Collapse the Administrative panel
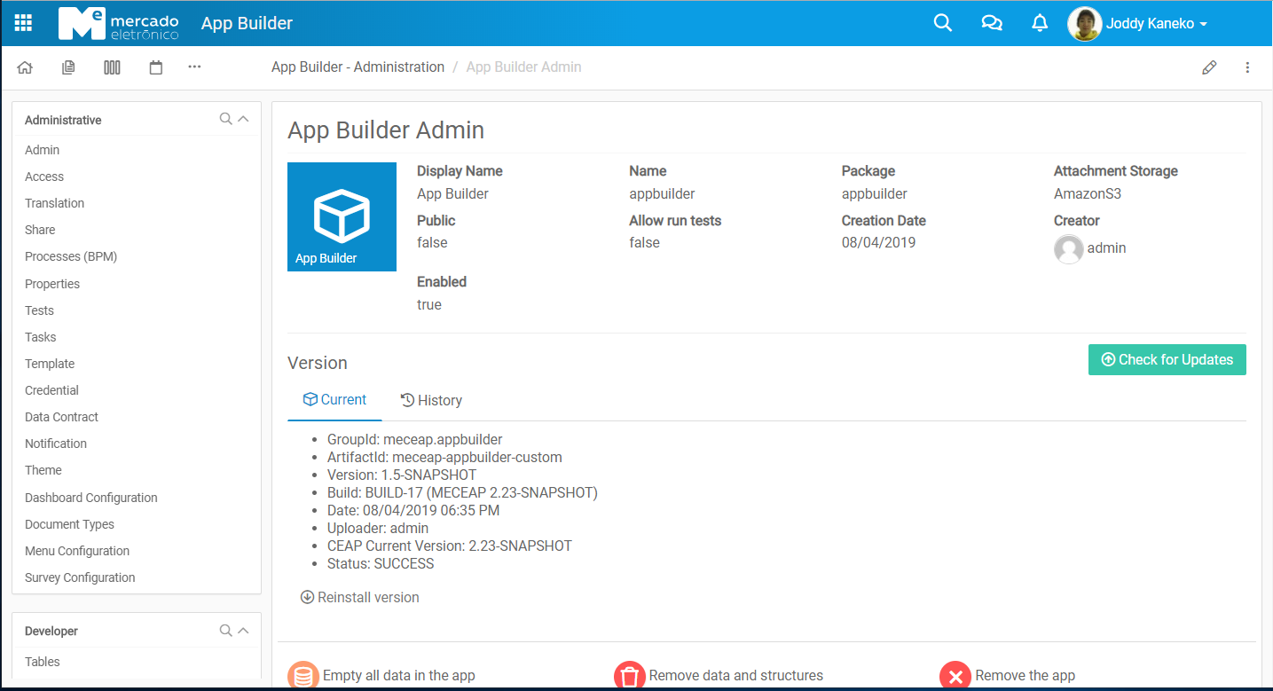 point(243,119)
